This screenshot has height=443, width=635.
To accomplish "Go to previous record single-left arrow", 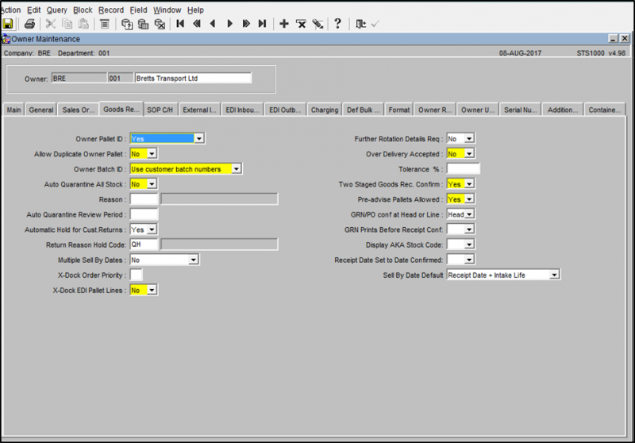I will point(213,24).
